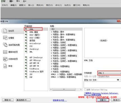This screenshot has width=121, height=103.
Task: Open the 修改(M) menu
Action: pos(40,5)
